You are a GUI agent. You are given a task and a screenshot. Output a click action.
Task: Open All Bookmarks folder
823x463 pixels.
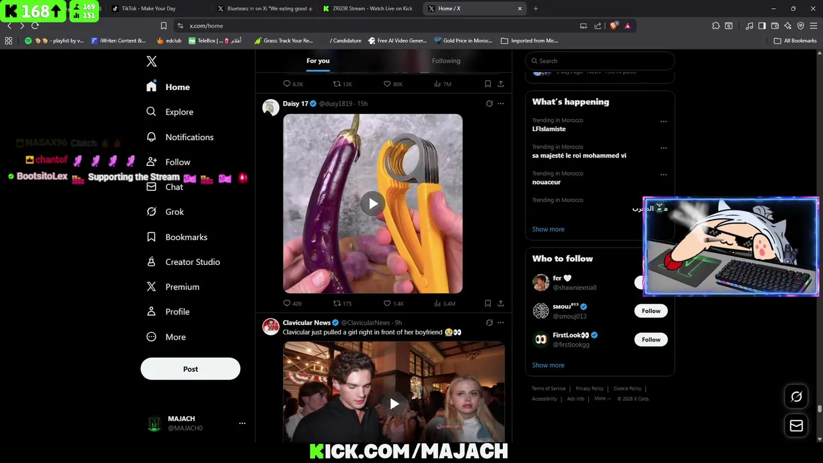[795, 41]
